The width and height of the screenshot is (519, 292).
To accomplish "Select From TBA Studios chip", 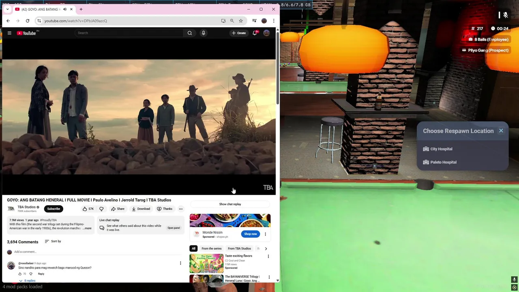I will (x=239, y=249).
